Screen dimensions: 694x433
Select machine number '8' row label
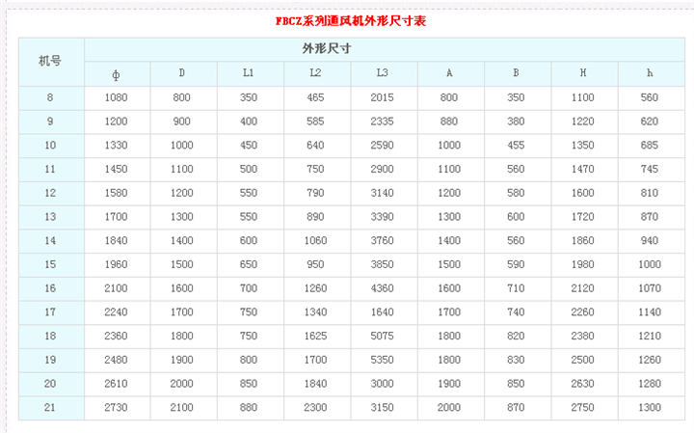pos(50,97)
